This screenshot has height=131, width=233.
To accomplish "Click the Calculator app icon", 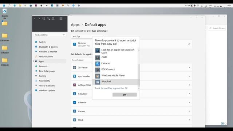I will pyautogui.click(x=74, y=94).
